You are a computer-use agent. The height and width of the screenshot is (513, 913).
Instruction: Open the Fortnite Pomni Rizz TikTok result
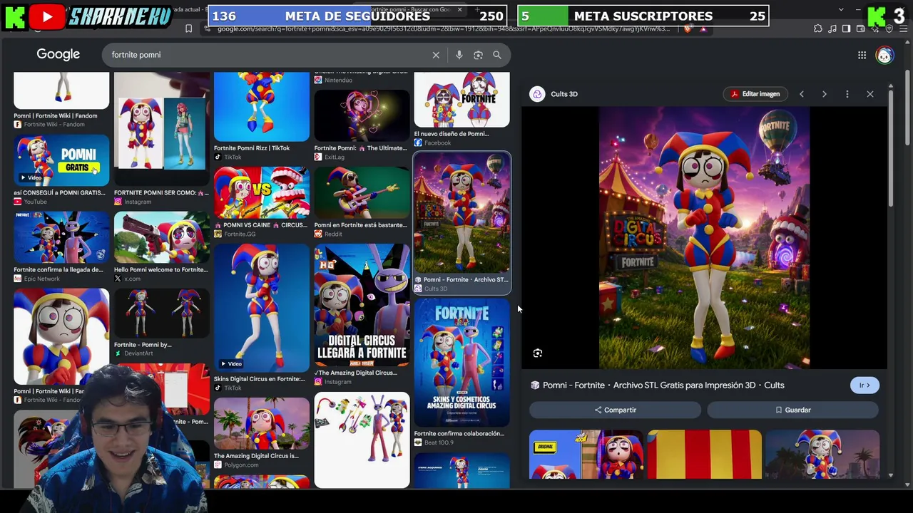tap(262, 106)
